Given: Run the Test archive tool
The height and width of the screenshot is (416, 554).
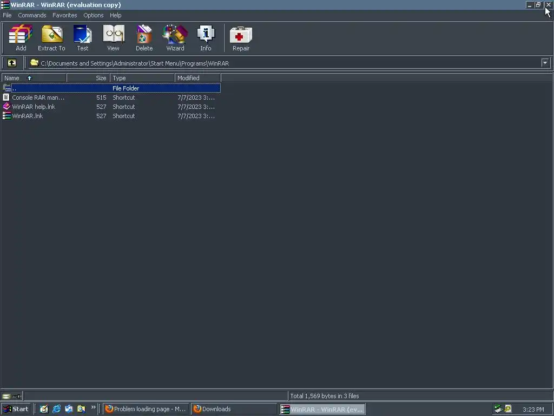Looking at the screenshot, I should [x=82, y=37].
